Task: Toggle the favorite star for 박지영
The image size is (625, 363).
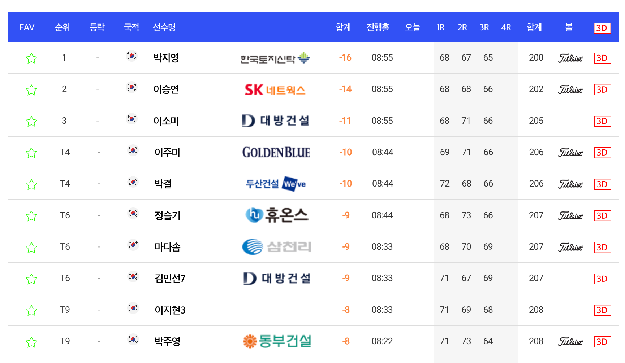Action: [31, 57]
